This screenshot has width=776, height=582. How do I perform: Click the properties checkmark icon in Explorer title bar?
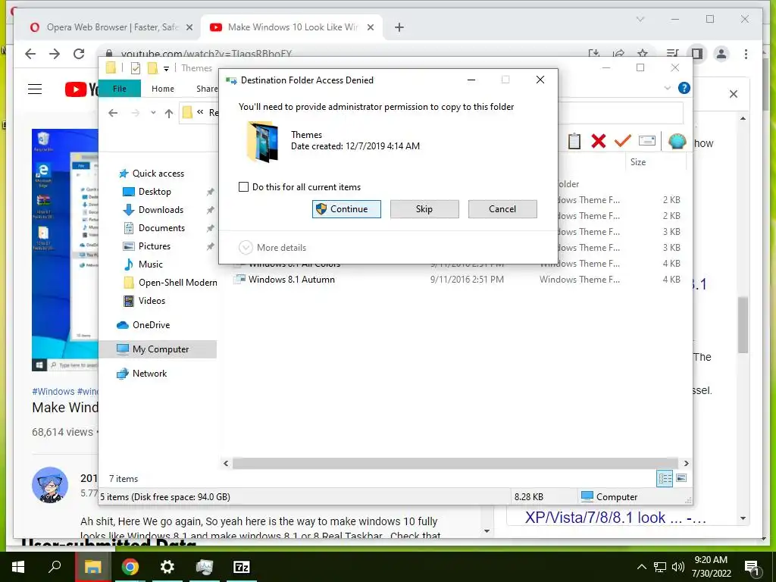click(135, 68)
